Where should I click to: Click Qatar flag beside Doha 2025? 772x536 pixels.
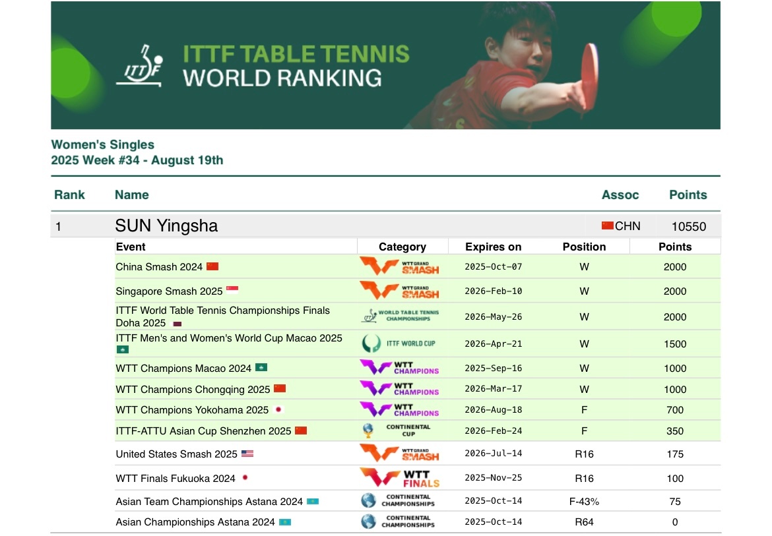click(x=177, y=324)
